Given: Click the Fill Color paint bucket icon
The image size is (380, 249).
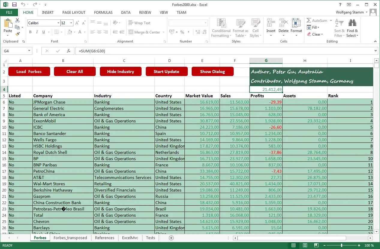Looking at the screenshot, I should 70,32.
